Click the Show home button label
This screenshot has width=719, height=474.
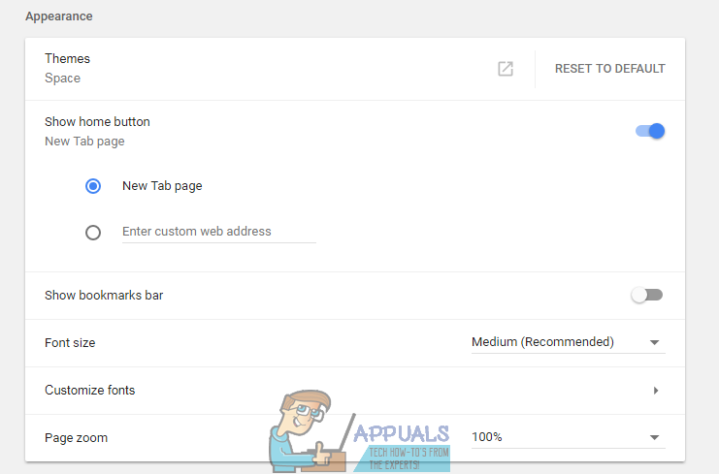pos(97,122)
